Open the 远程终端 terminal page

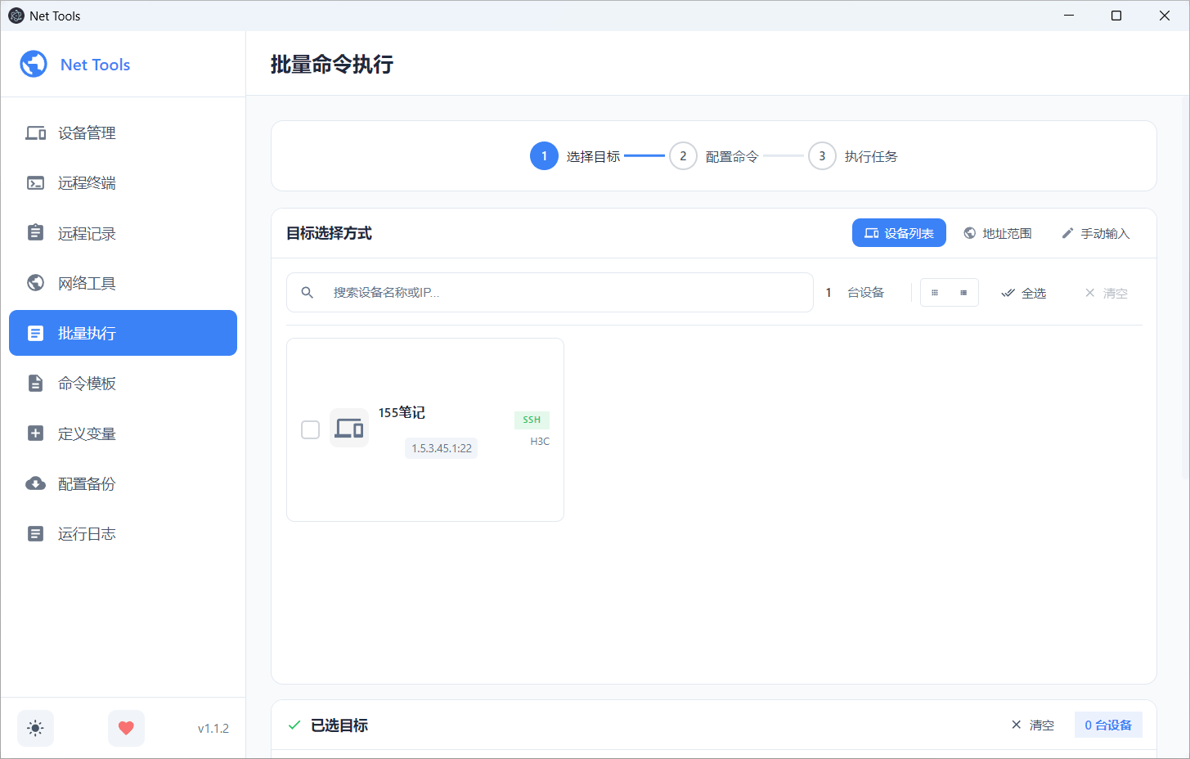[87, 183]
